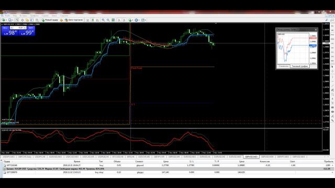Open the Файл menu
335x188 pixels.
tap(7, 16)
